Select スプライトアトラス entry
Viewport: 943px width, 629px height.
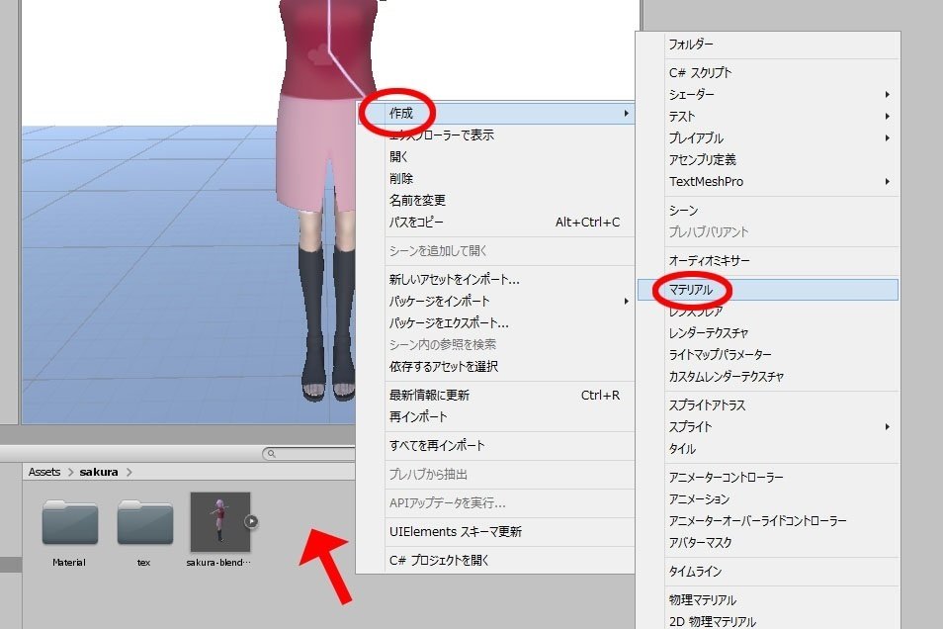coord(767,405)
